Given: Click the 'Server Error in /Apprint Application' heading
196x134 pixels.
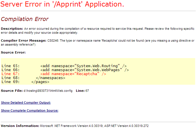Looking at the screenshot, I should (62, 5).
